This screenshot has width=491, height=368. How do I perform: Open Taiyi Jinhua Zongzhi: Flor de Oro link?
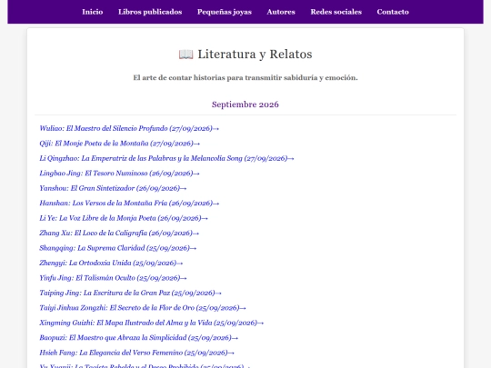point(143,308)
